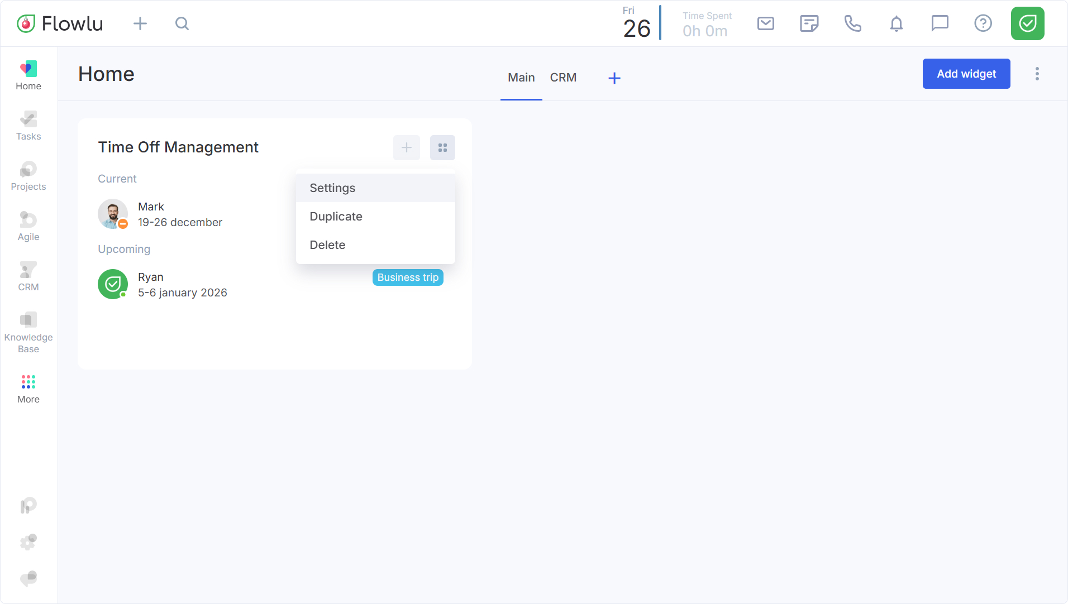Open Knowledge Base in sidebar
The height and width of the screenshot is (604, 1068).
[28, 333]
